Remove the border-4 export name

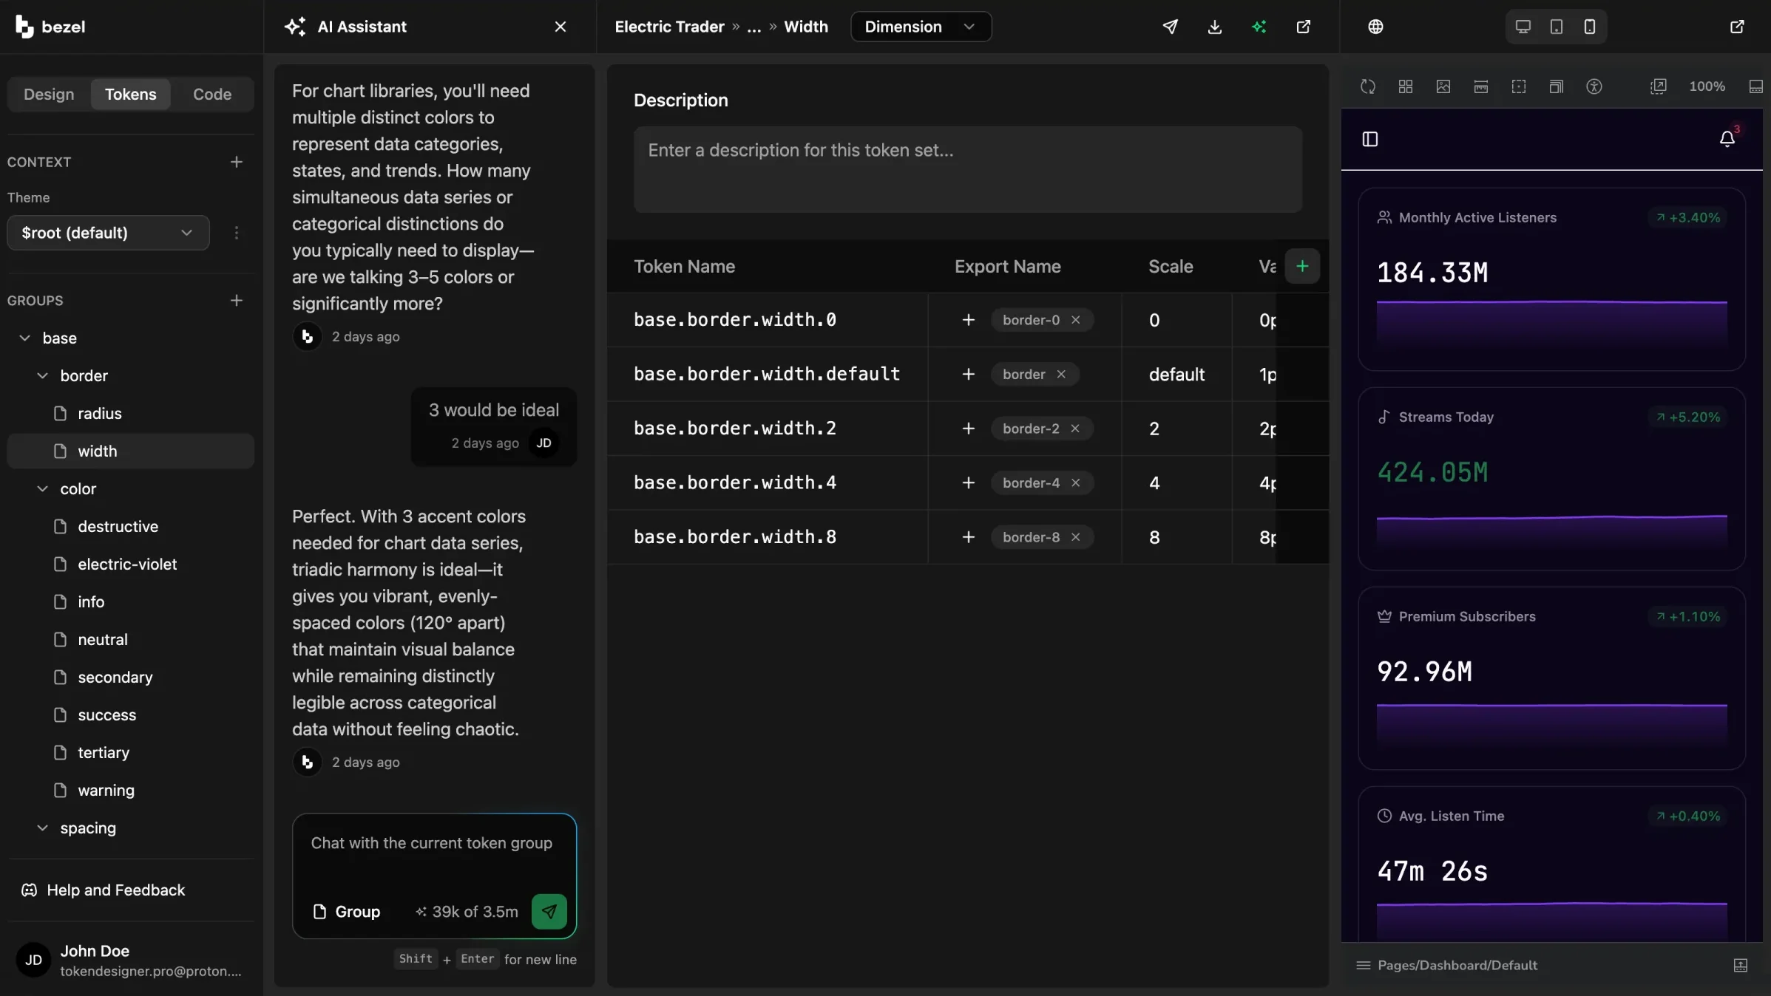[x=1076, y=482]
